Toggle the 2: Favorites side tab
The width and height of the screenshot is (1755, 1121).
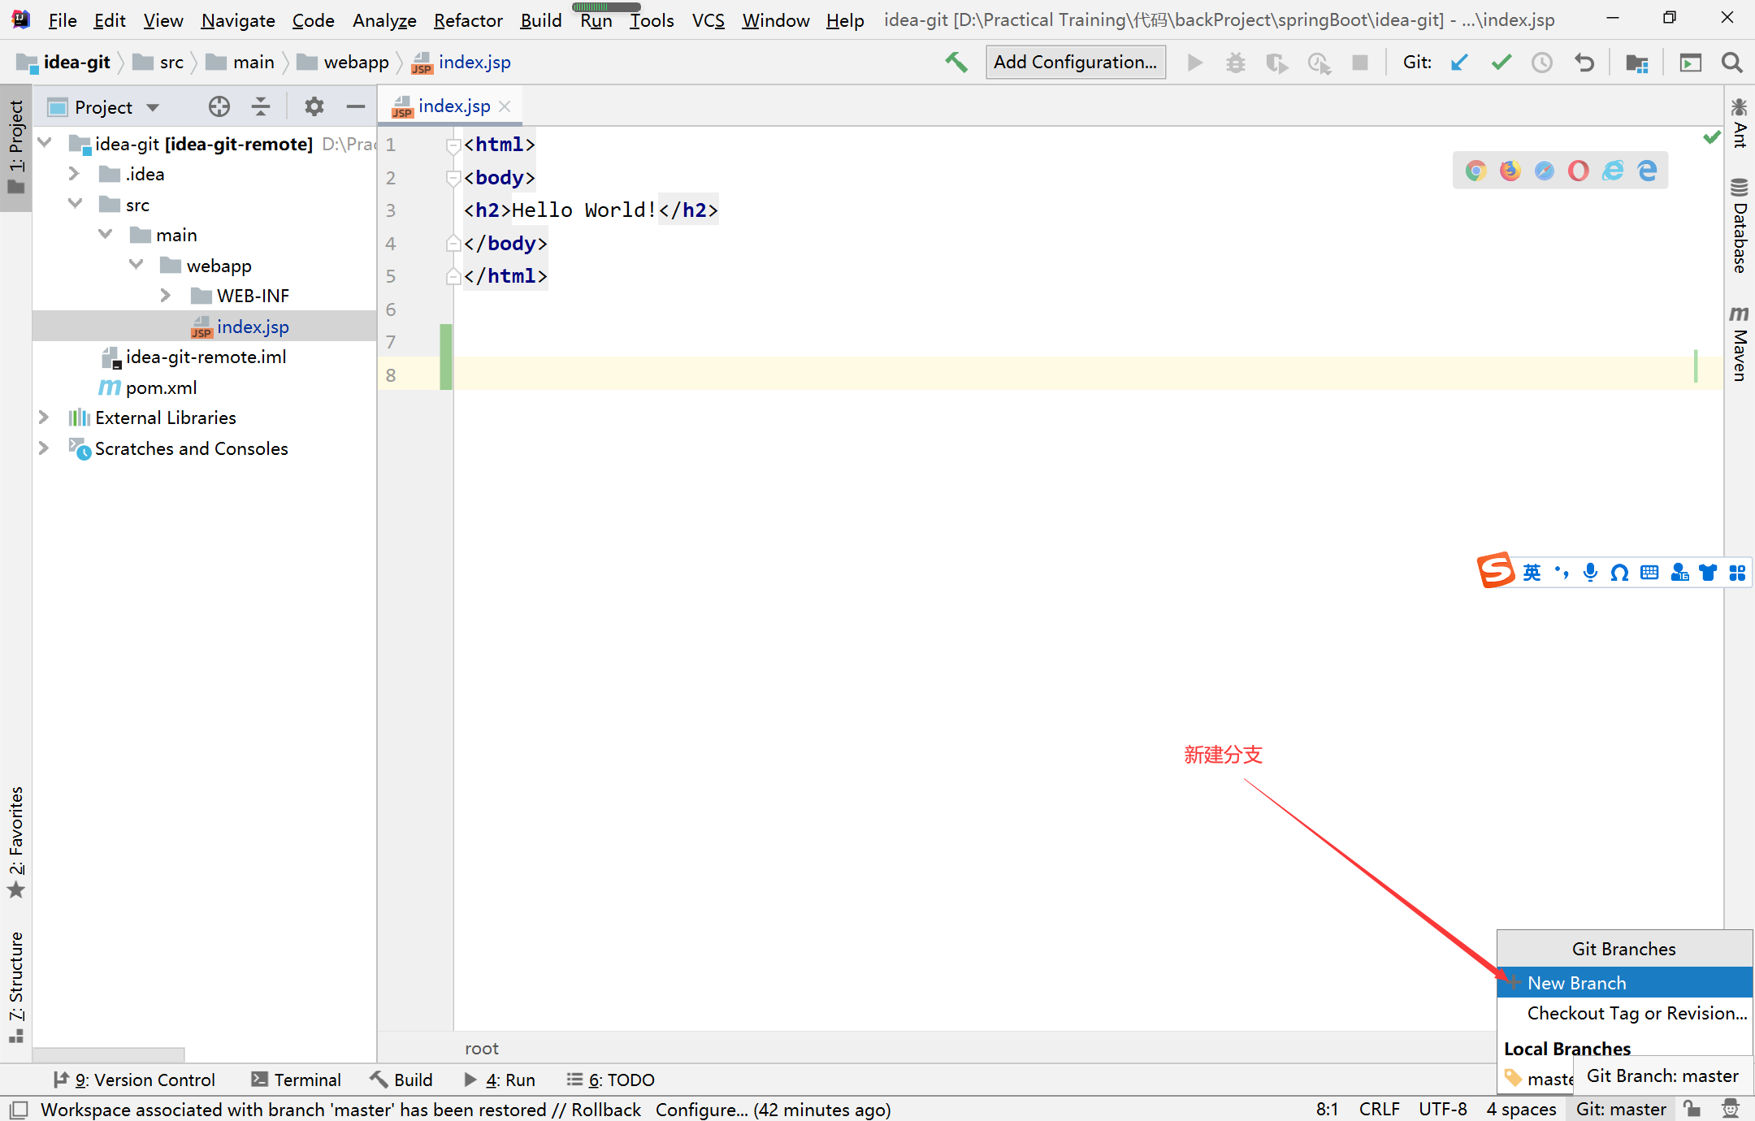16,842
